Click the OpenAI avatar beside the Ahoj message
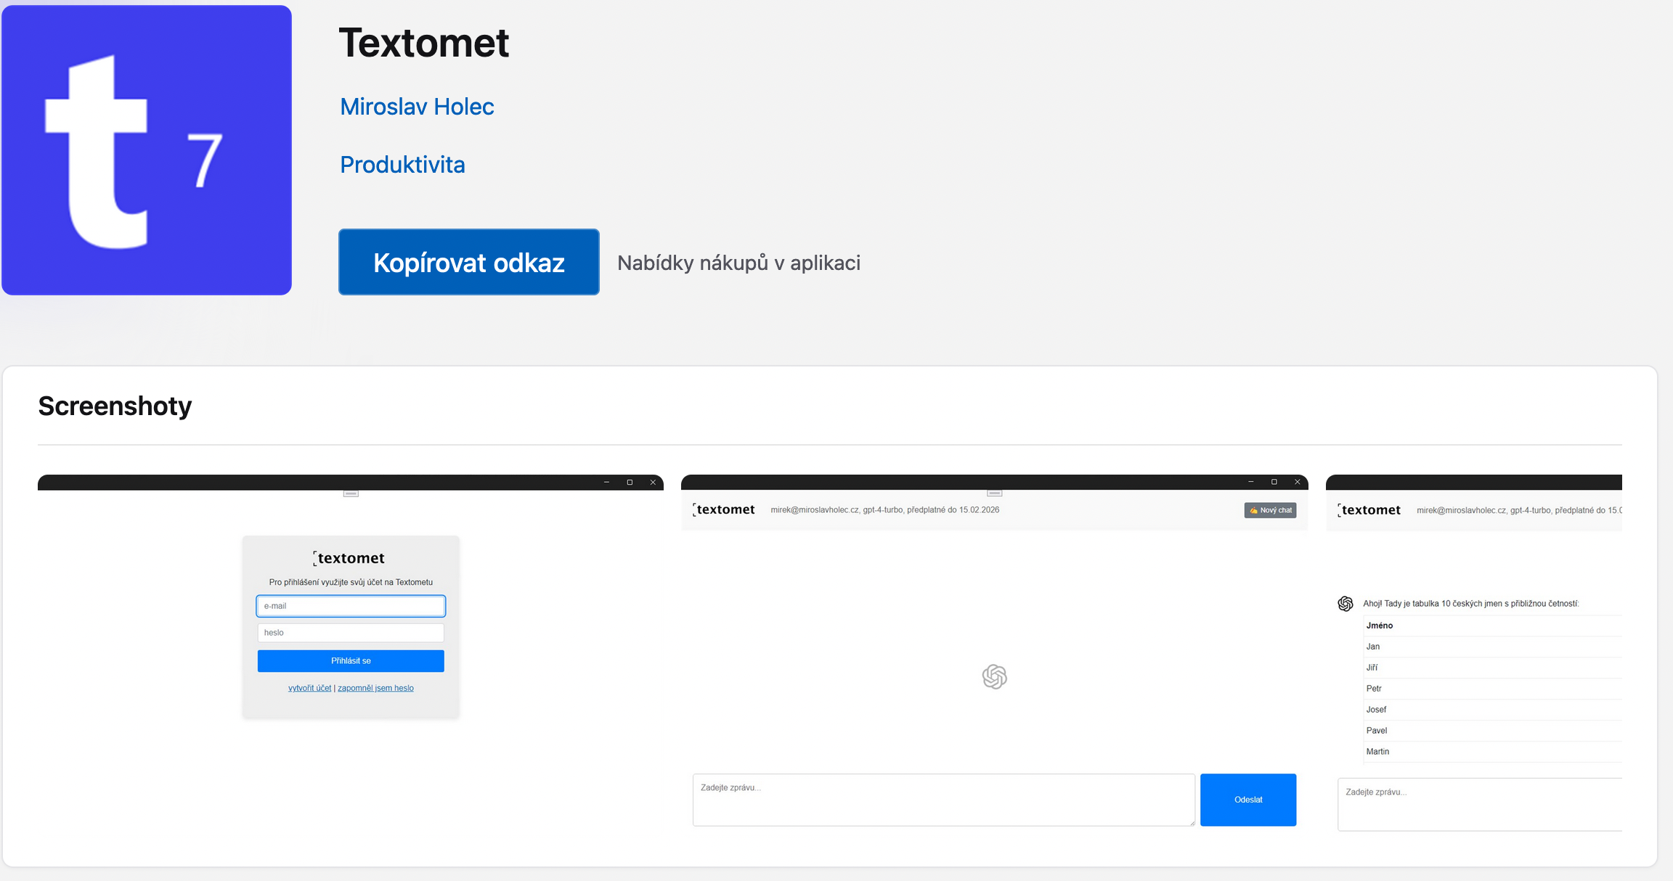 1346,604
